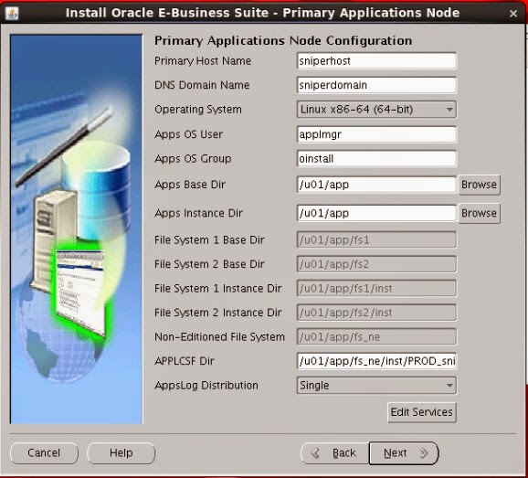The width and height of the screenshot is (528, 478).
Task: Click the APPLCSF Dir input field
Action: [376, 361]
